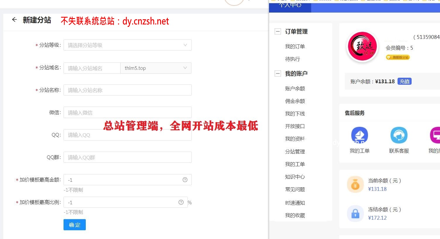Open the 分站等级 dropdown selector

127,45
